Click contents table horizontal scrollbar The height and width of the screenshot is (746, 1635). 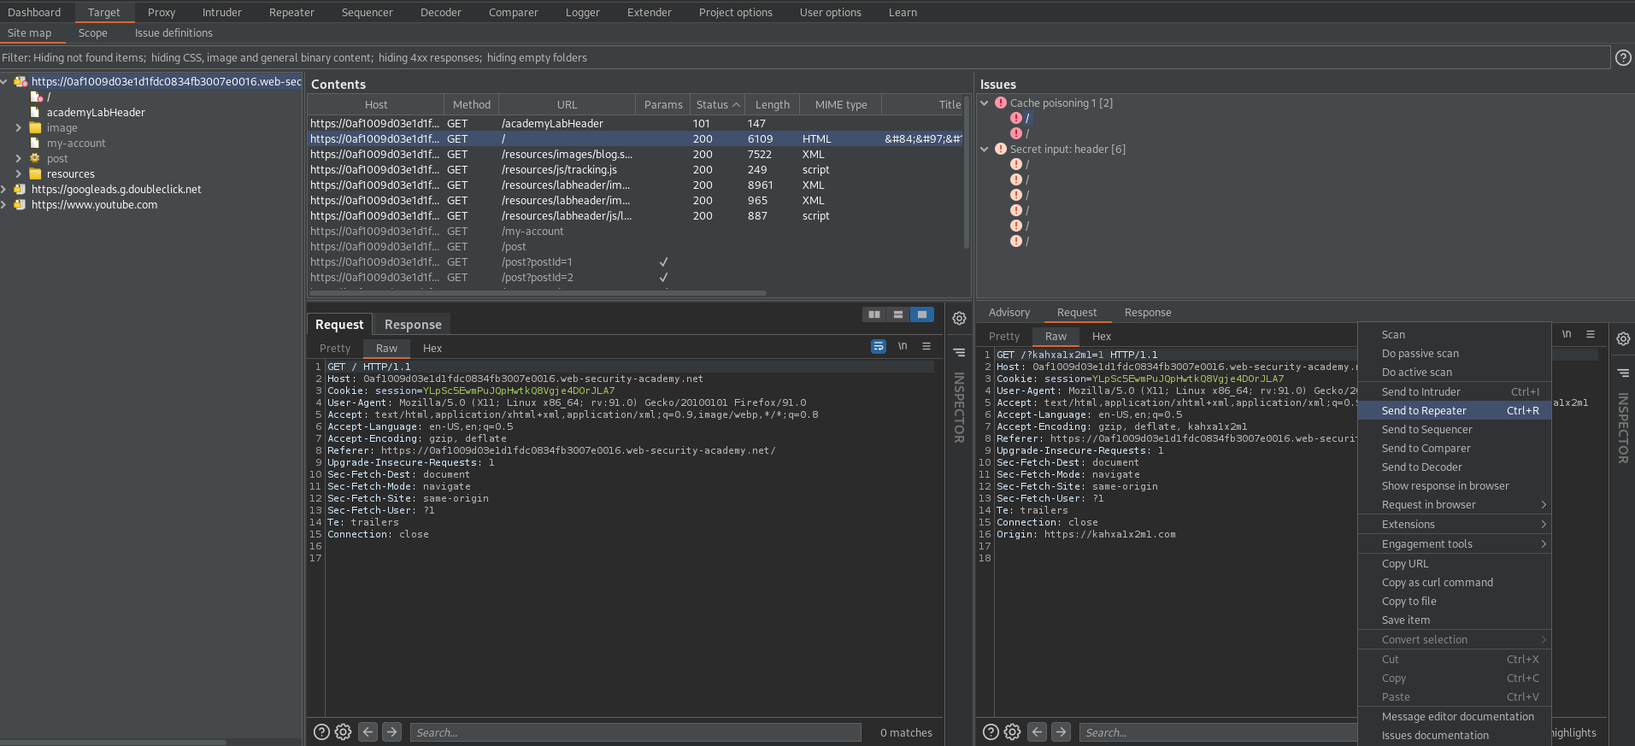(x=537, y=292)
